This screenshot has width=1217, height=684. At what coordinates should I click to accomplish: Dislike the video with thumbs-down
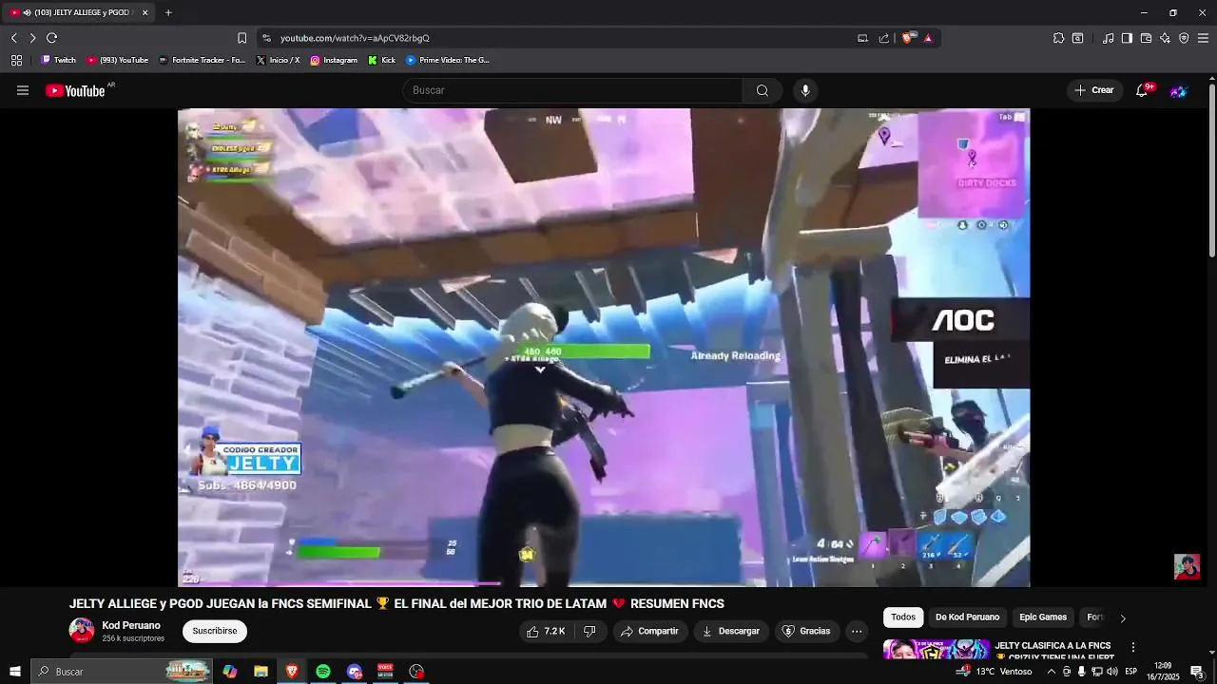589,631
